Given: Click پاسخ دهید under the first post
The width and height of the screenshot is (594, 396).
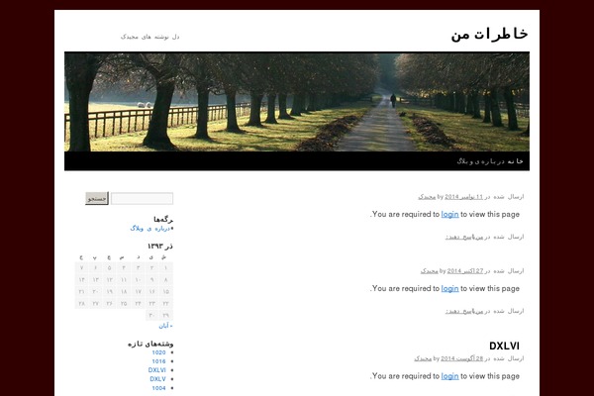Looking at the screenshot, I should (x=464, y=237).
